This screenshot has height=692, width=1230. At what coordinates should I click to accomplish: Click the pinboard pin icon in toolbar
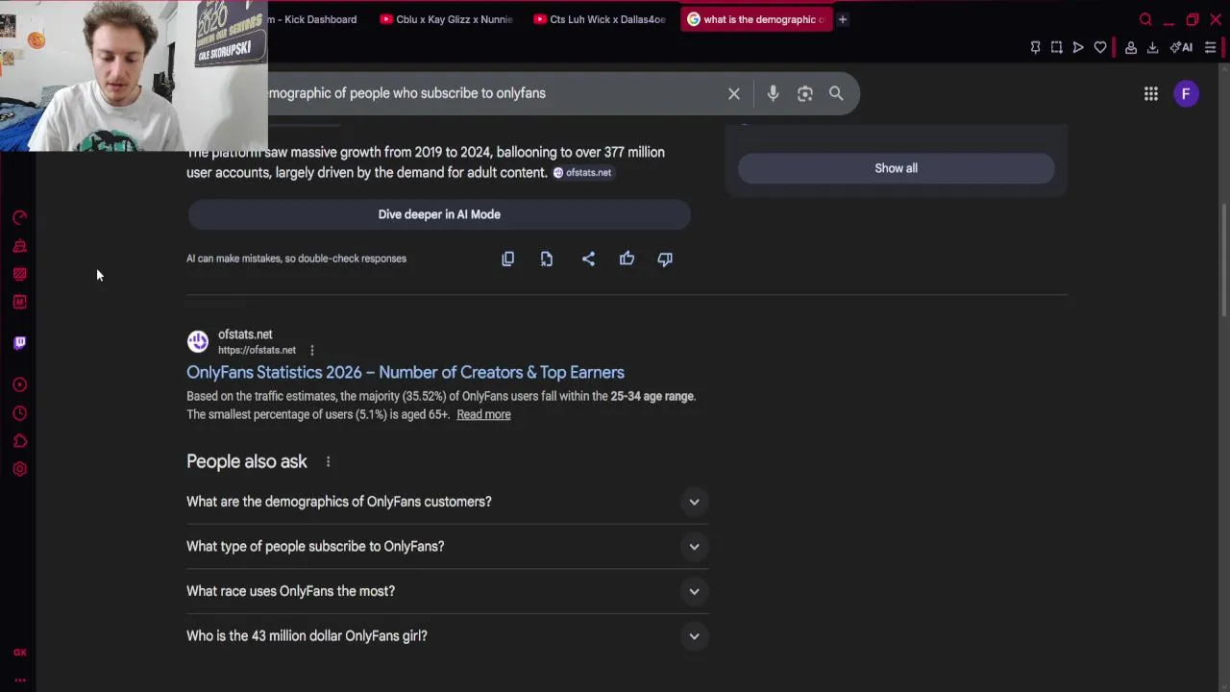pos(1035,47)
